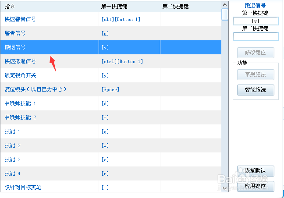The height and width of the screenshot is (198, 284).
Task: Click the 恢复默认 button
Action: [x=256, y=171]
